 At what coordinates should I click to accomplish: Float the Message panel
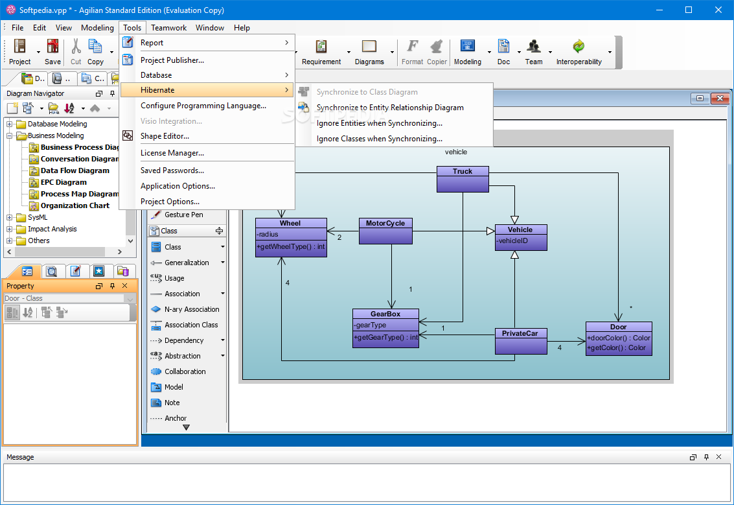[x=693, y=457]
